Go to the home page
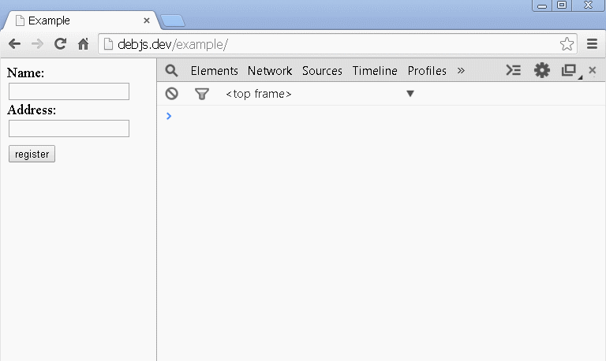 [83, 44]
